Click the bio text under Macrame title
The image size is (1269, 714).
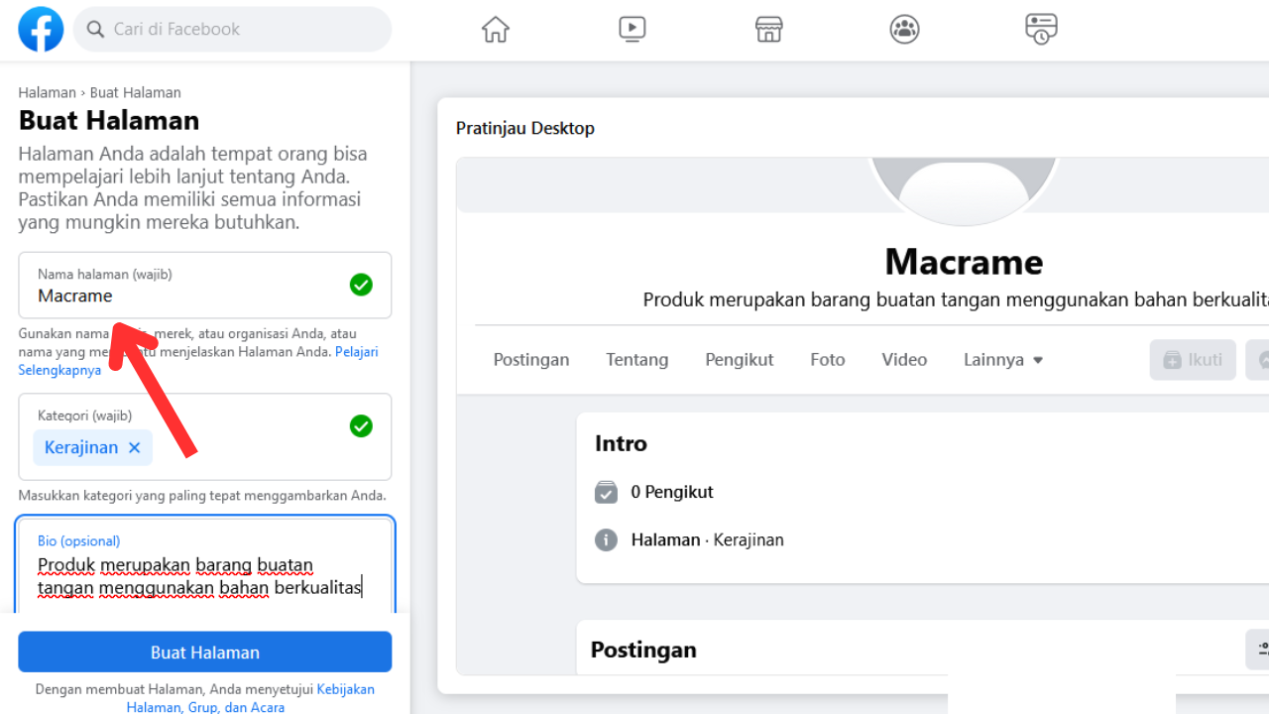pyautogui.click(x=956, y=299)
